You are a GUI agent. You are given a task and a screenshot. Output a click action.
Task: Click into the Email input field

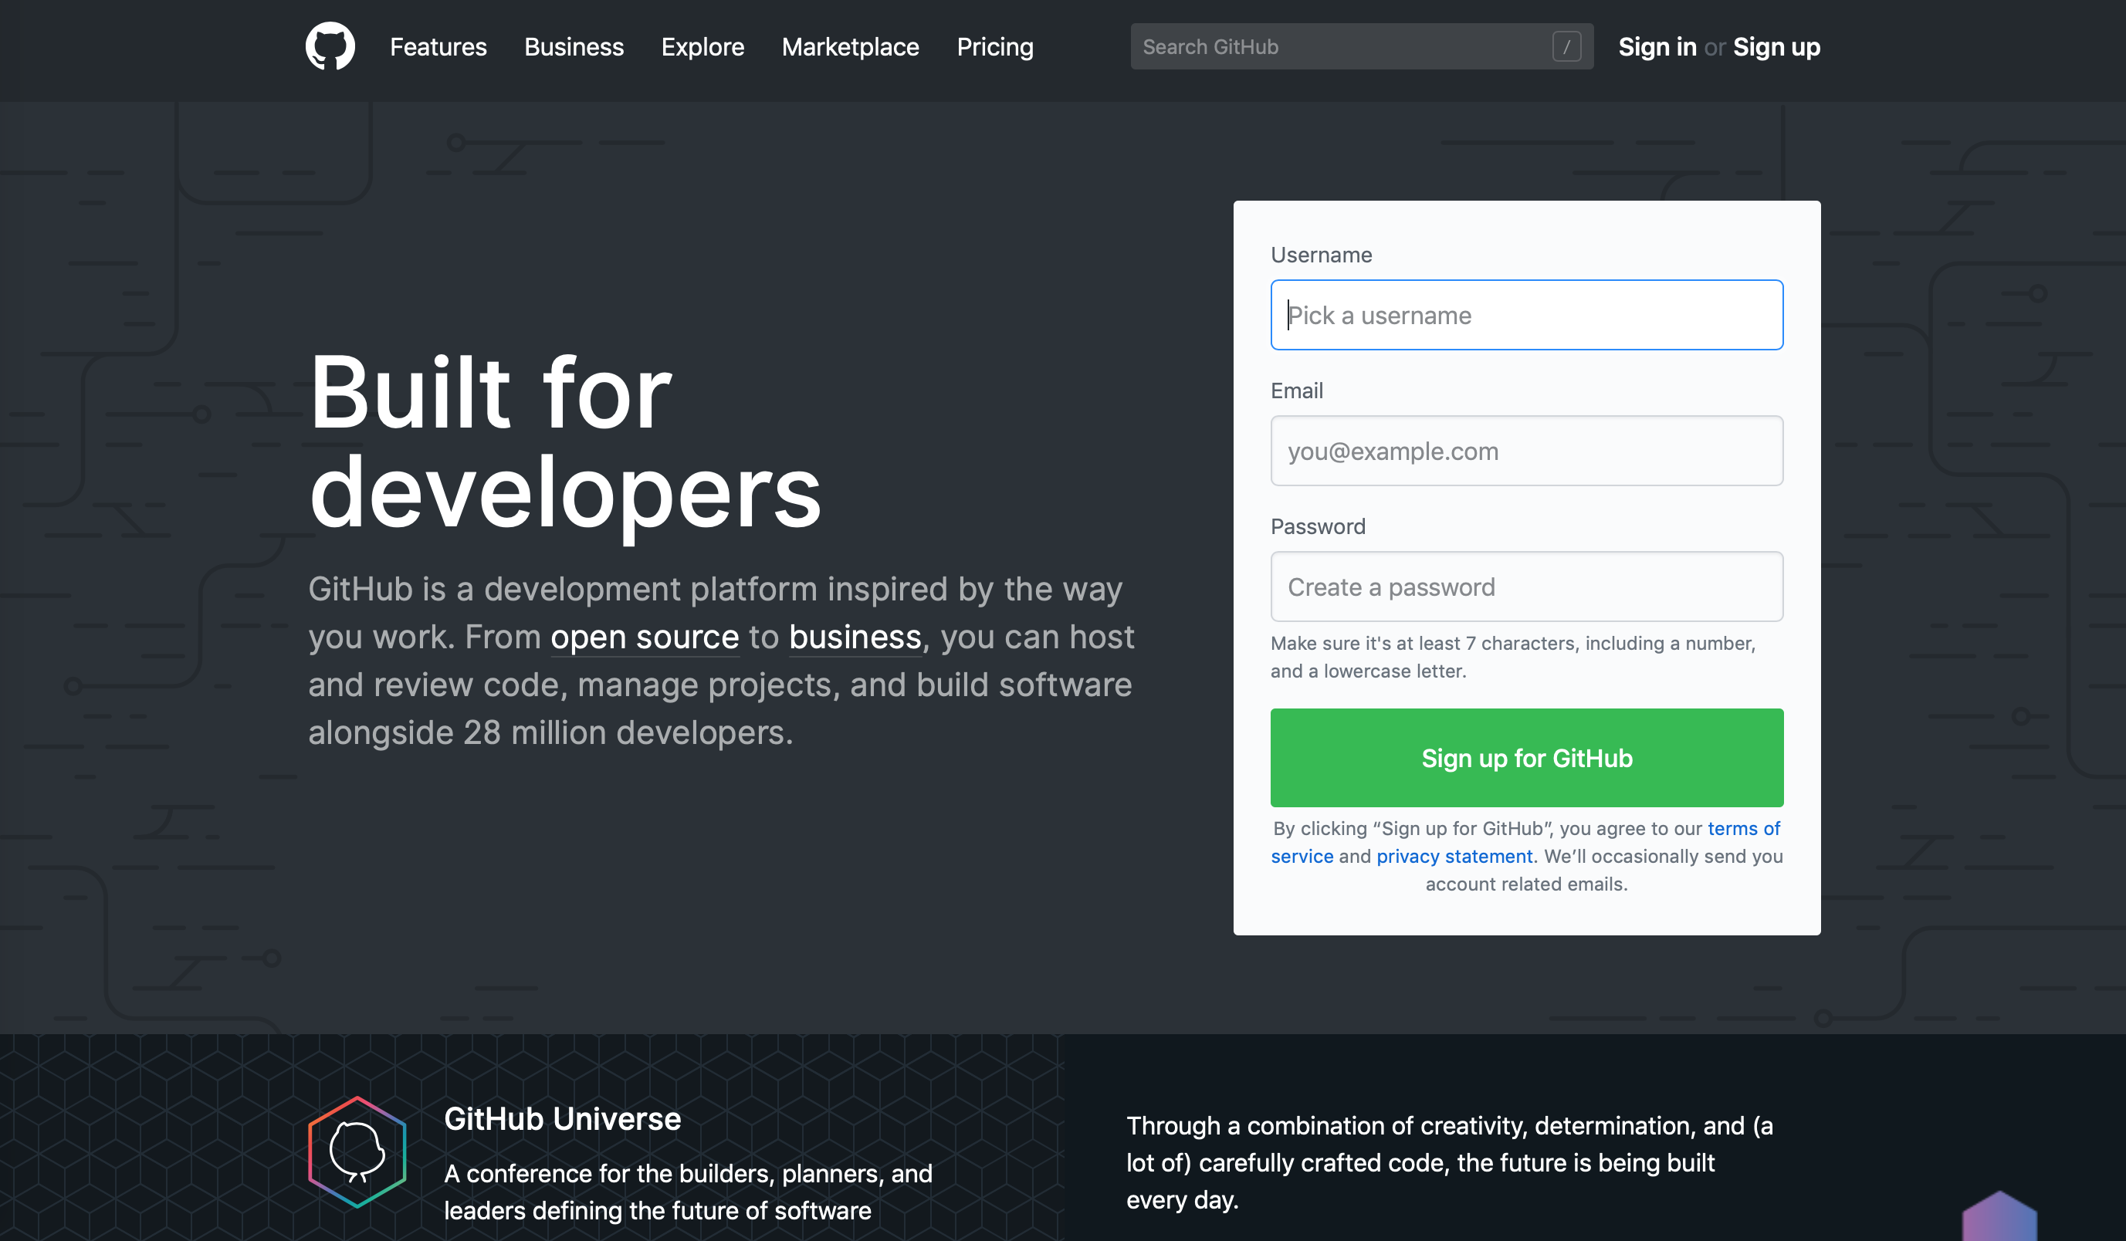point(1527,451)
